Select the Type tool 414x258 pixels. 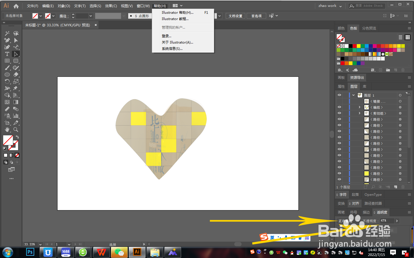pos(7,54)
